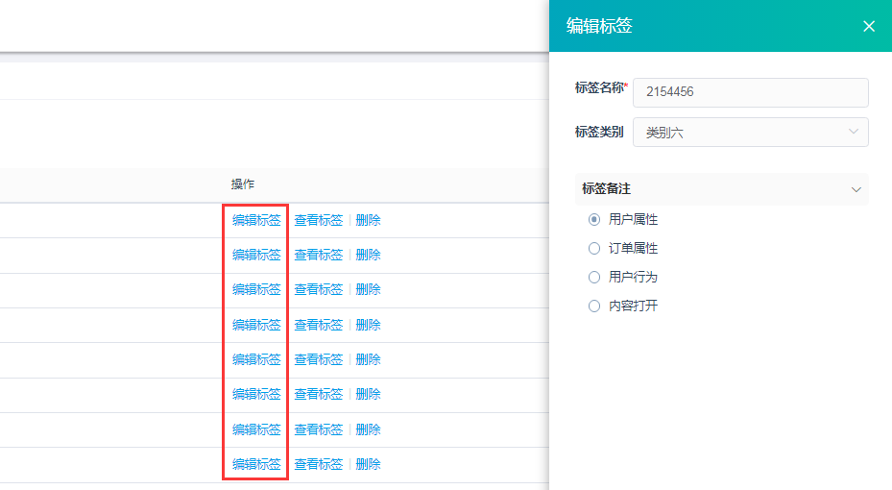
Task: Click 删除 in the fourth table row
Action: pyautogui.click(x=368, y=325)
